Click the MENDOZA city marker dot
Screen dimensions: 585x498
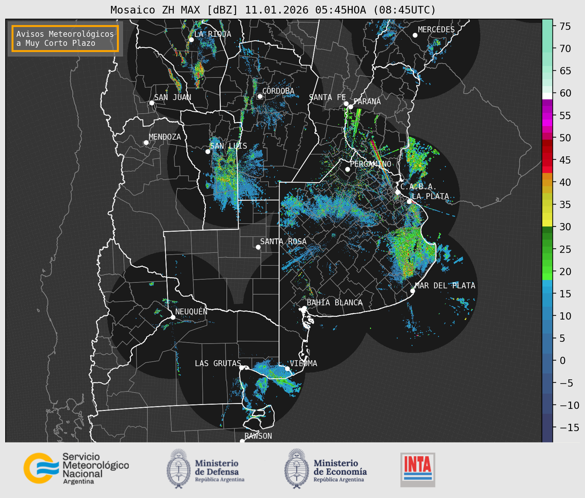click(x=146, y=143)
